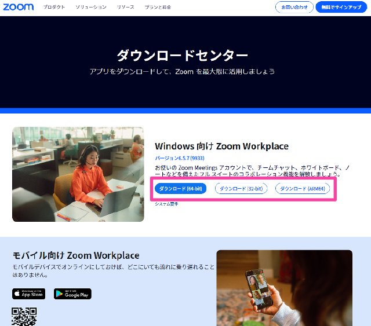Open the プロダクト menu
The width and height of the screenshot is (371, 326).
tap(54, 8)
